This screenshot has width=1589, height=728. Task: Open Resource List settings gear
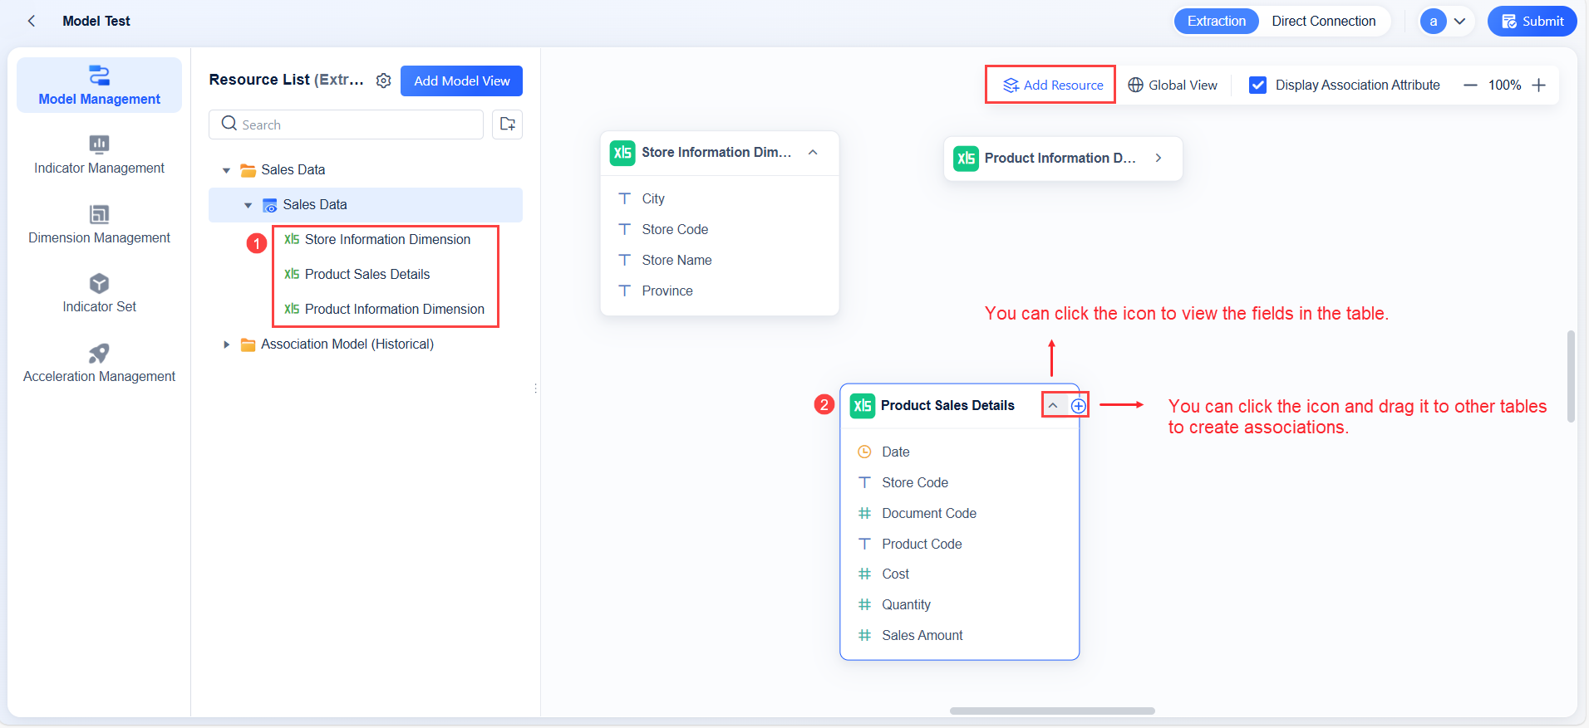coord(383,81)
